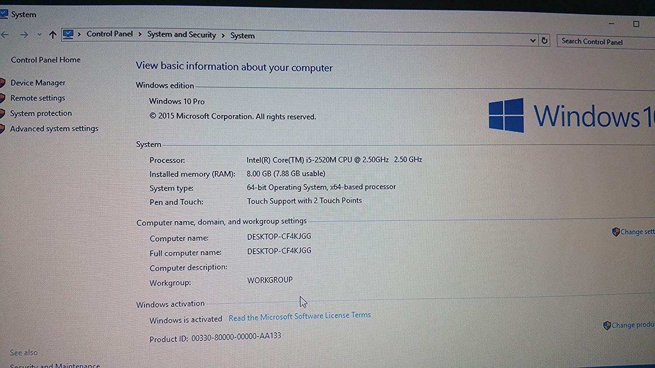Open Device Manager

pyautogui.click(x=38, y=82)
